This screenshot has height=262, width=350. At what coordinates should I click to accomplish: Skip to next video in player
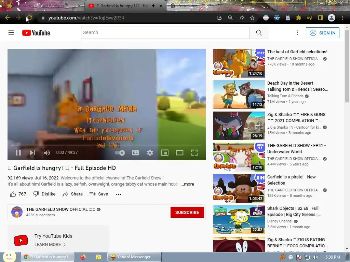pos(32,152)
